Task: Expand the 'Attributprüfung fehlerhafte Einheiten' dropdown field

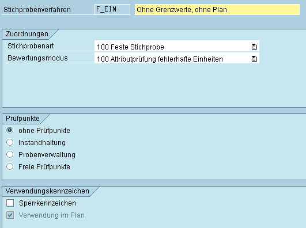Action: pos(177,59)
